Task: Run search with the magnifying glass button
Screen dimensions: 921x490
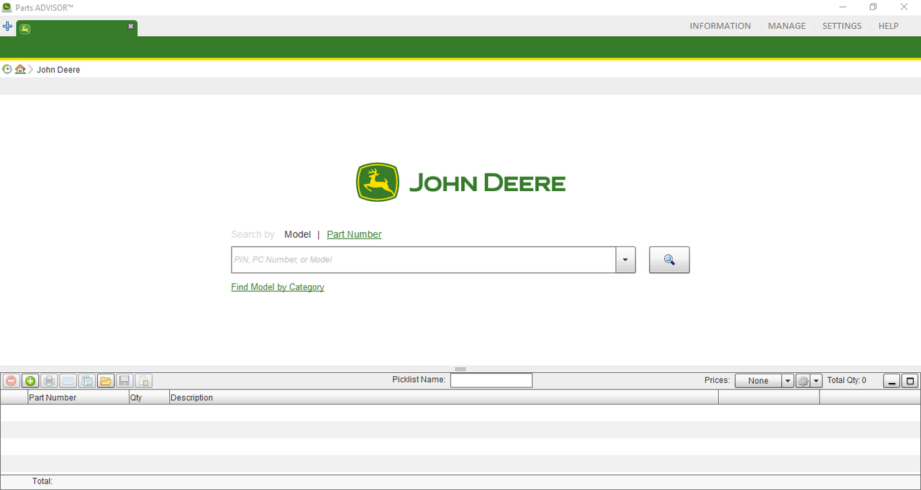Action: point(669,260)
